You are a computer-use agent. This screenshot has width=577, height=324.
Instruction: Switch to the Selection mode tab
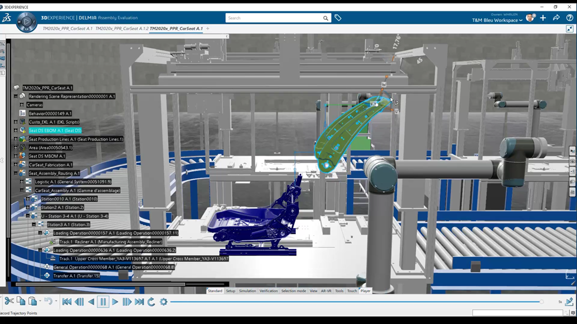[x=294, y=291]
